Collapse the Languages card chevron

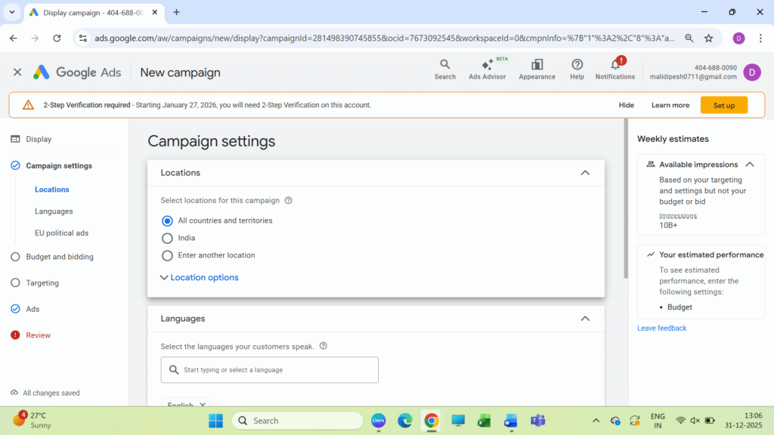click(x=584, y=319)
